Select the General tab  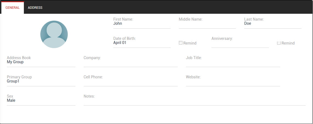(13, 8)
